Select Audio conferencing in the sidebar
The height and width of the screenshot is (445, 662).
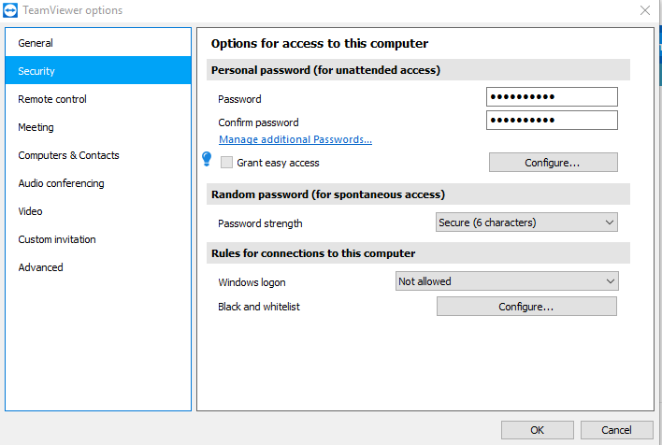tap(98, 183)
